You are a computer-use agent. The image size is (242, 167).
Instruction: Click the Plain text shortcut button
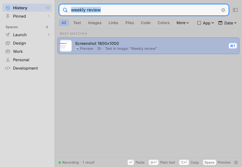(153, 162)
